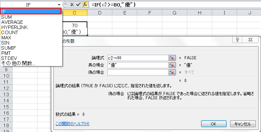Select column J header

click(249, 12)
